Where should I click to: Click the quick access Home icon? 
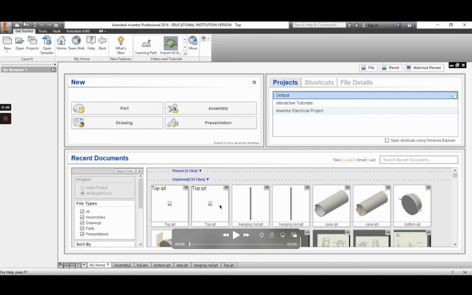56,25
